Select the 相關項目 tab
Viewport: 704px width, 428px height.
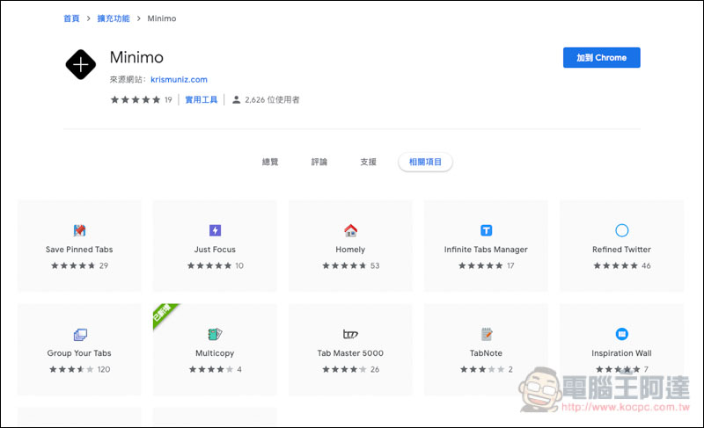[x=425, y=162]
